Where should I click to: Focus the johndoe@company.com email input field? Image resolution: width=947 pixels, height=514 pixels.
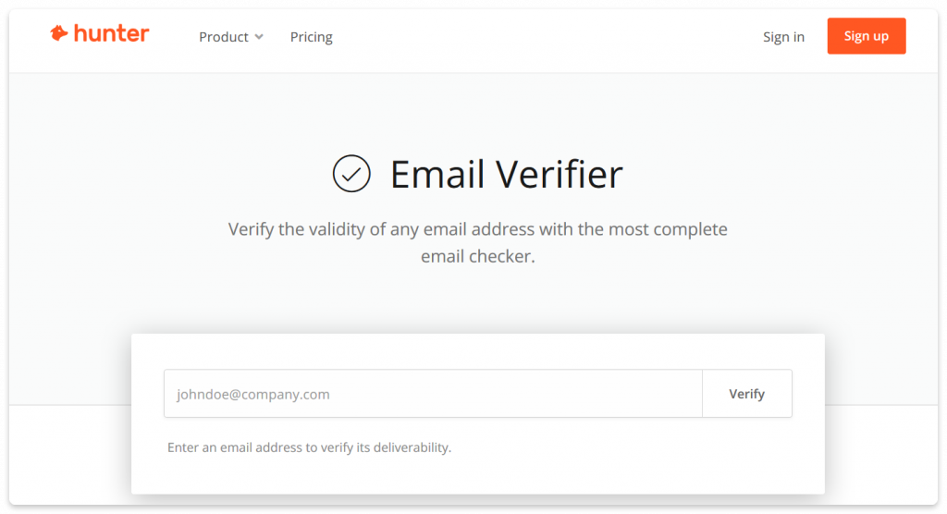tap(433, 394)
